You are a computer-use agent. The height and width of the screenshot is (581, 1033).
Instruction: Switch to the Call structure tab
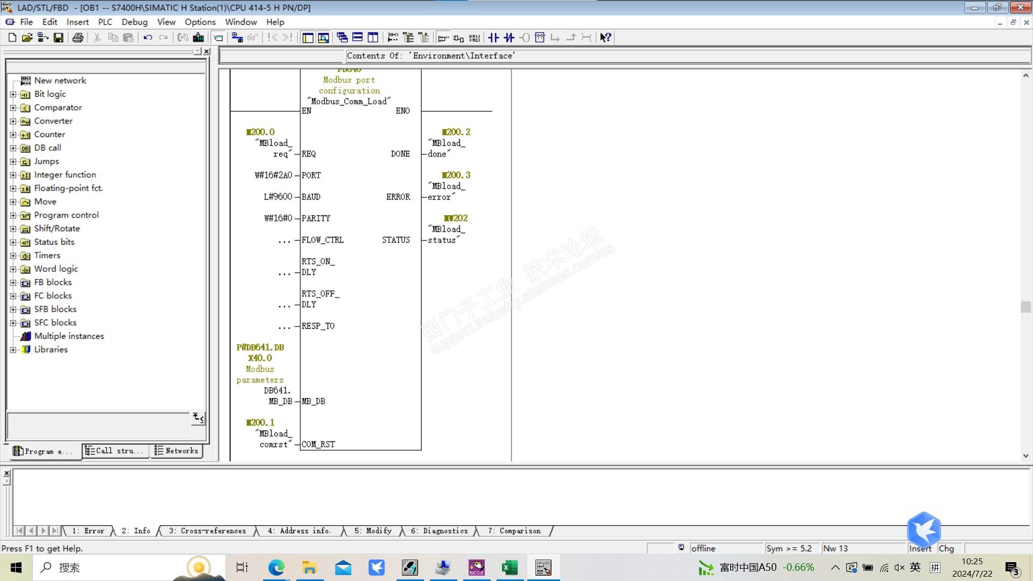115,451
